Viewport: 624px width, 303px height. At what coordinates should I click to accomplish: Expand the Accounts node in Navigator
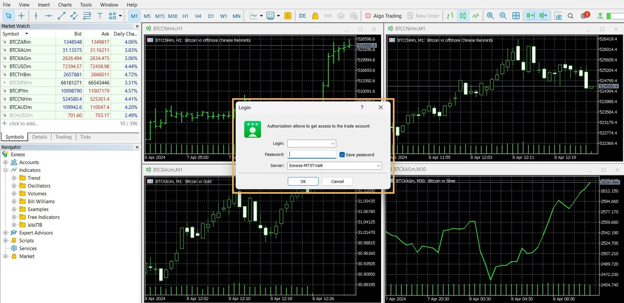[6, 162]
